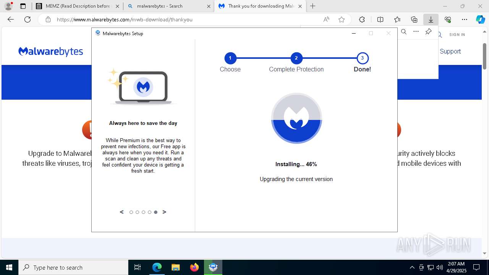The image size is (489, 275).
Task: Click step 2 Complete Protection circle
Action: pyautogui.click(x=296, y=58)
